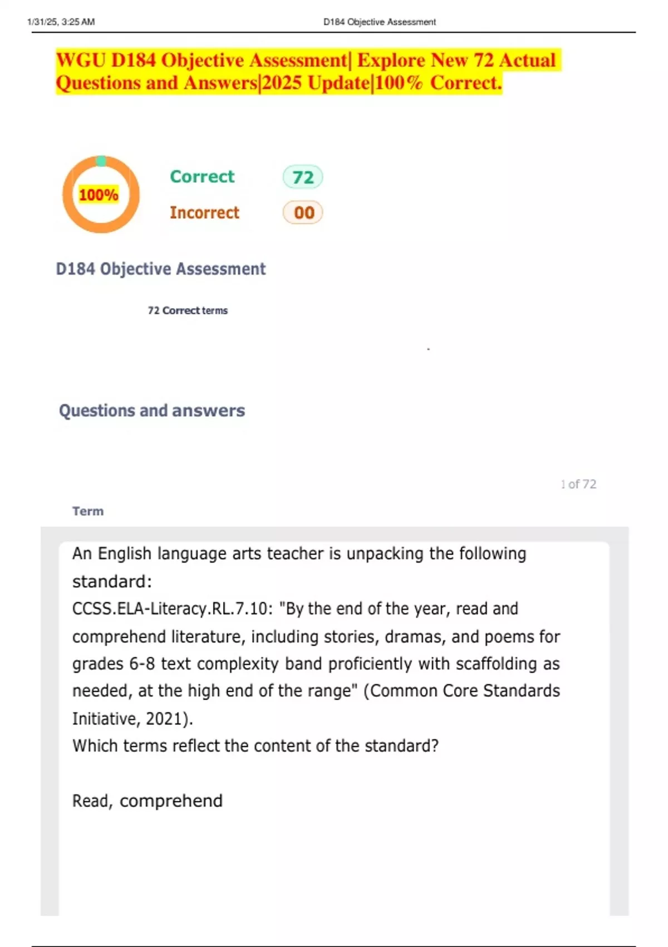The height and width of the screenshot is (947, 668).
Task: Click the small D184 Objective Assessment page header
Action: click(x=380, y=22)
